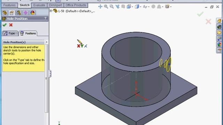Viewport: 223px width, 125px height.
Task: Click the L-50 part icon in tree
Action: tap(55, 11)
